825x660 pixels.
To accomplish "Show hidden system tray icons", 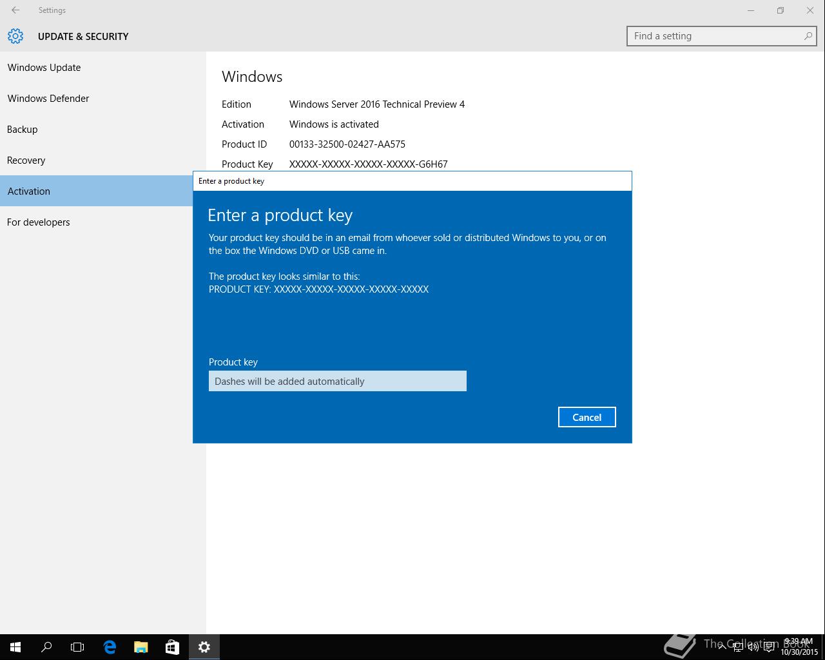I will [x=723, y=647].
